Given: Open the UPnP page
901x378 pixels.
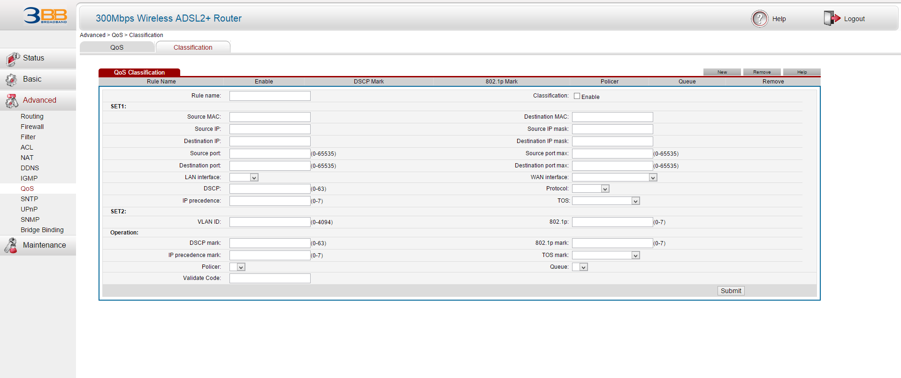Looking at the screenshot, I should (29, 209).
